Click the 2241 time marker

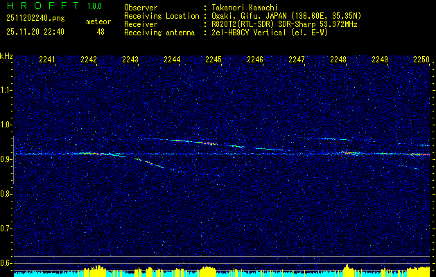[47, 60]
